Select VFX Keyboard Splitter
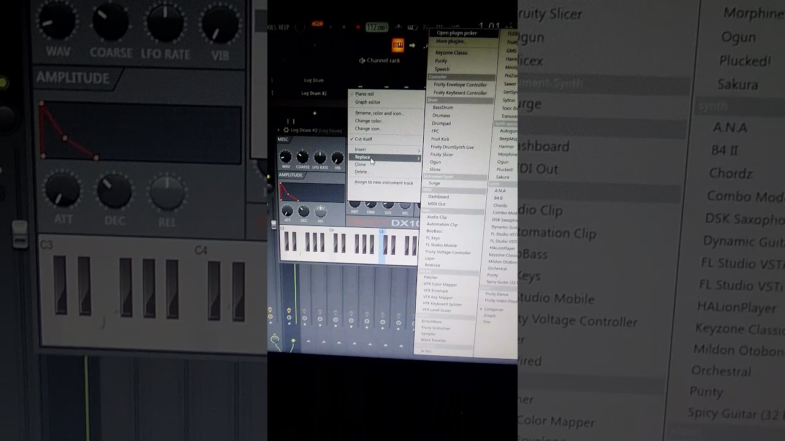The height and width of the screenshot is (441, 785). click(443, 304)
